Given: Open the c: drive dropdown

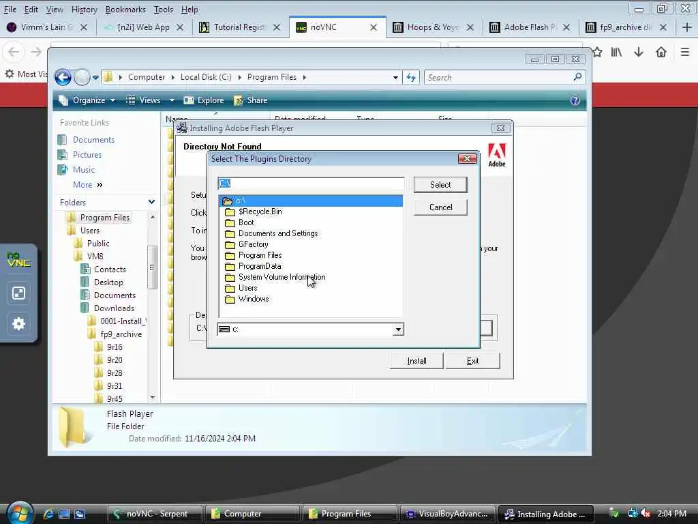Looking at the screenshot, I should point(398,330).
